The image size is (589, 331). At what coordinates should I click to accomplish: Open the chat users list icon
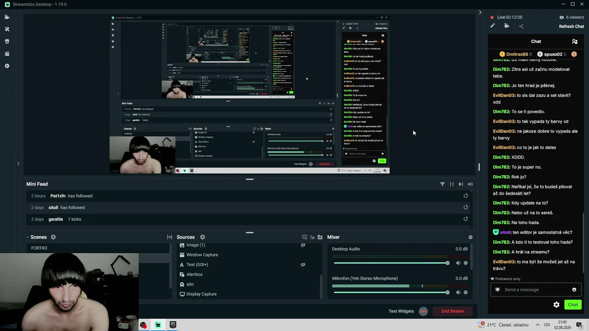[x=574, y=41]
